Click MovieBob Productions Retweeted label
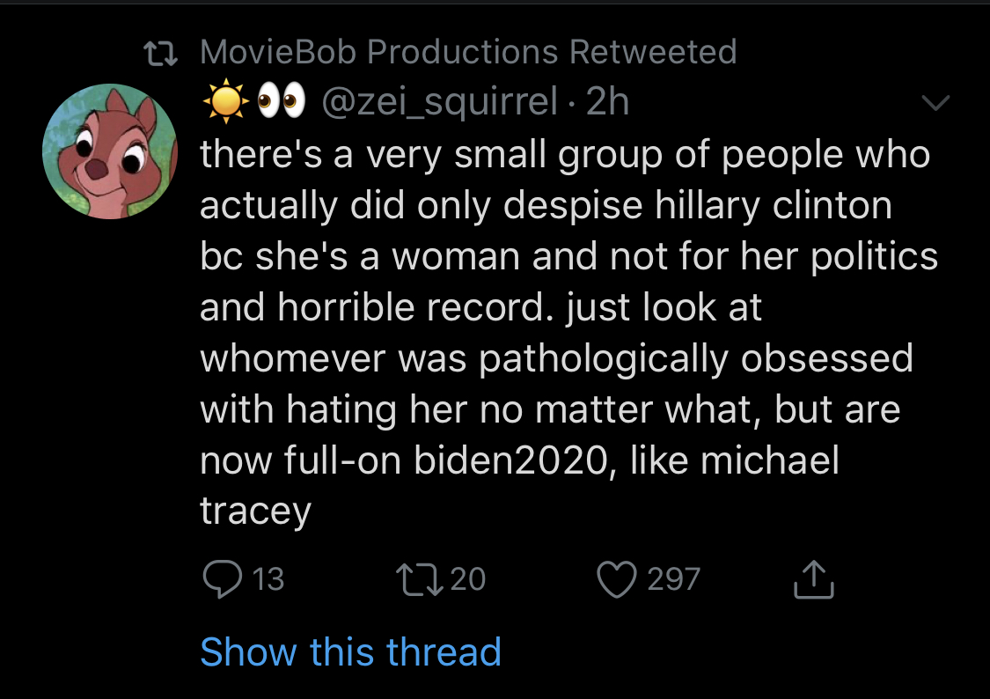 [468, 52]
